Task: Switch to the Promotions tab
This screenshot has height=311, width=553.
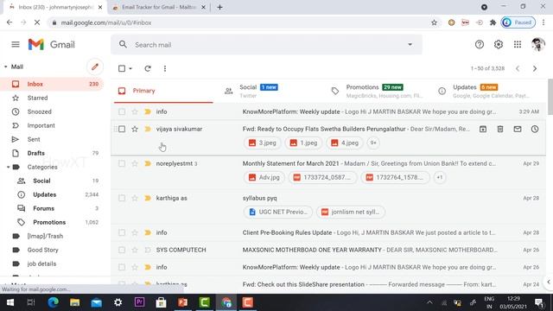Action: (377, 91)
